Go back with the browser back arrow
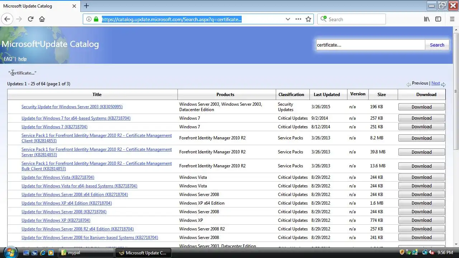Screen dimensions: 459x258 [x=7, y=19]
